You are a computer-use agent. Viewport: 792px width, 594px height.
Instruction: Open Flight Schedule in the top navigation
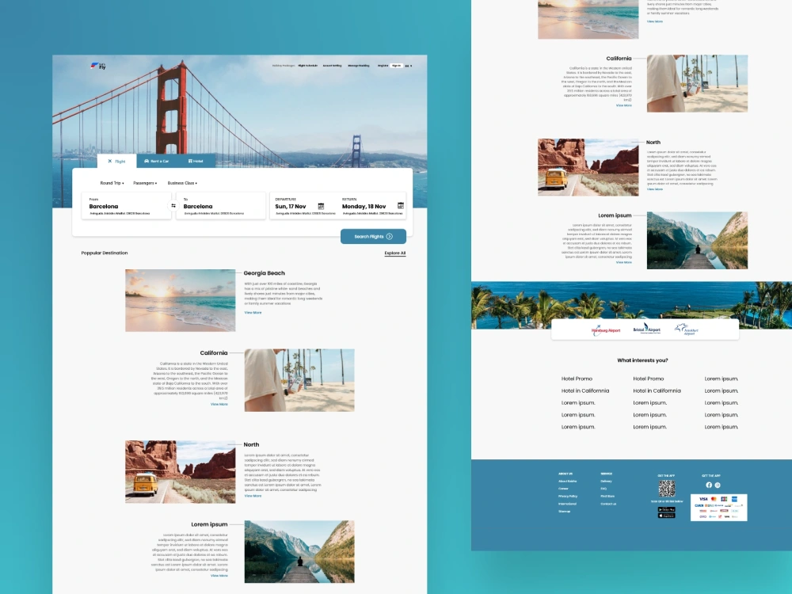[x=307, y=66]
